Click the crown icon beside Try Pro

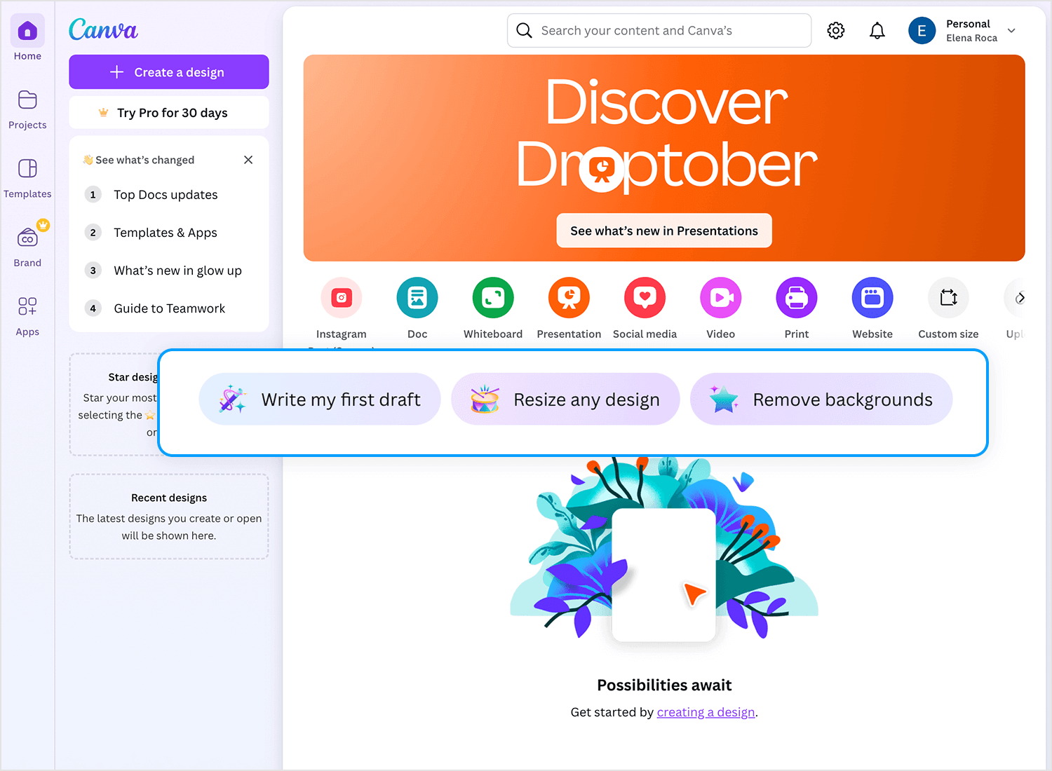[104, 113]
